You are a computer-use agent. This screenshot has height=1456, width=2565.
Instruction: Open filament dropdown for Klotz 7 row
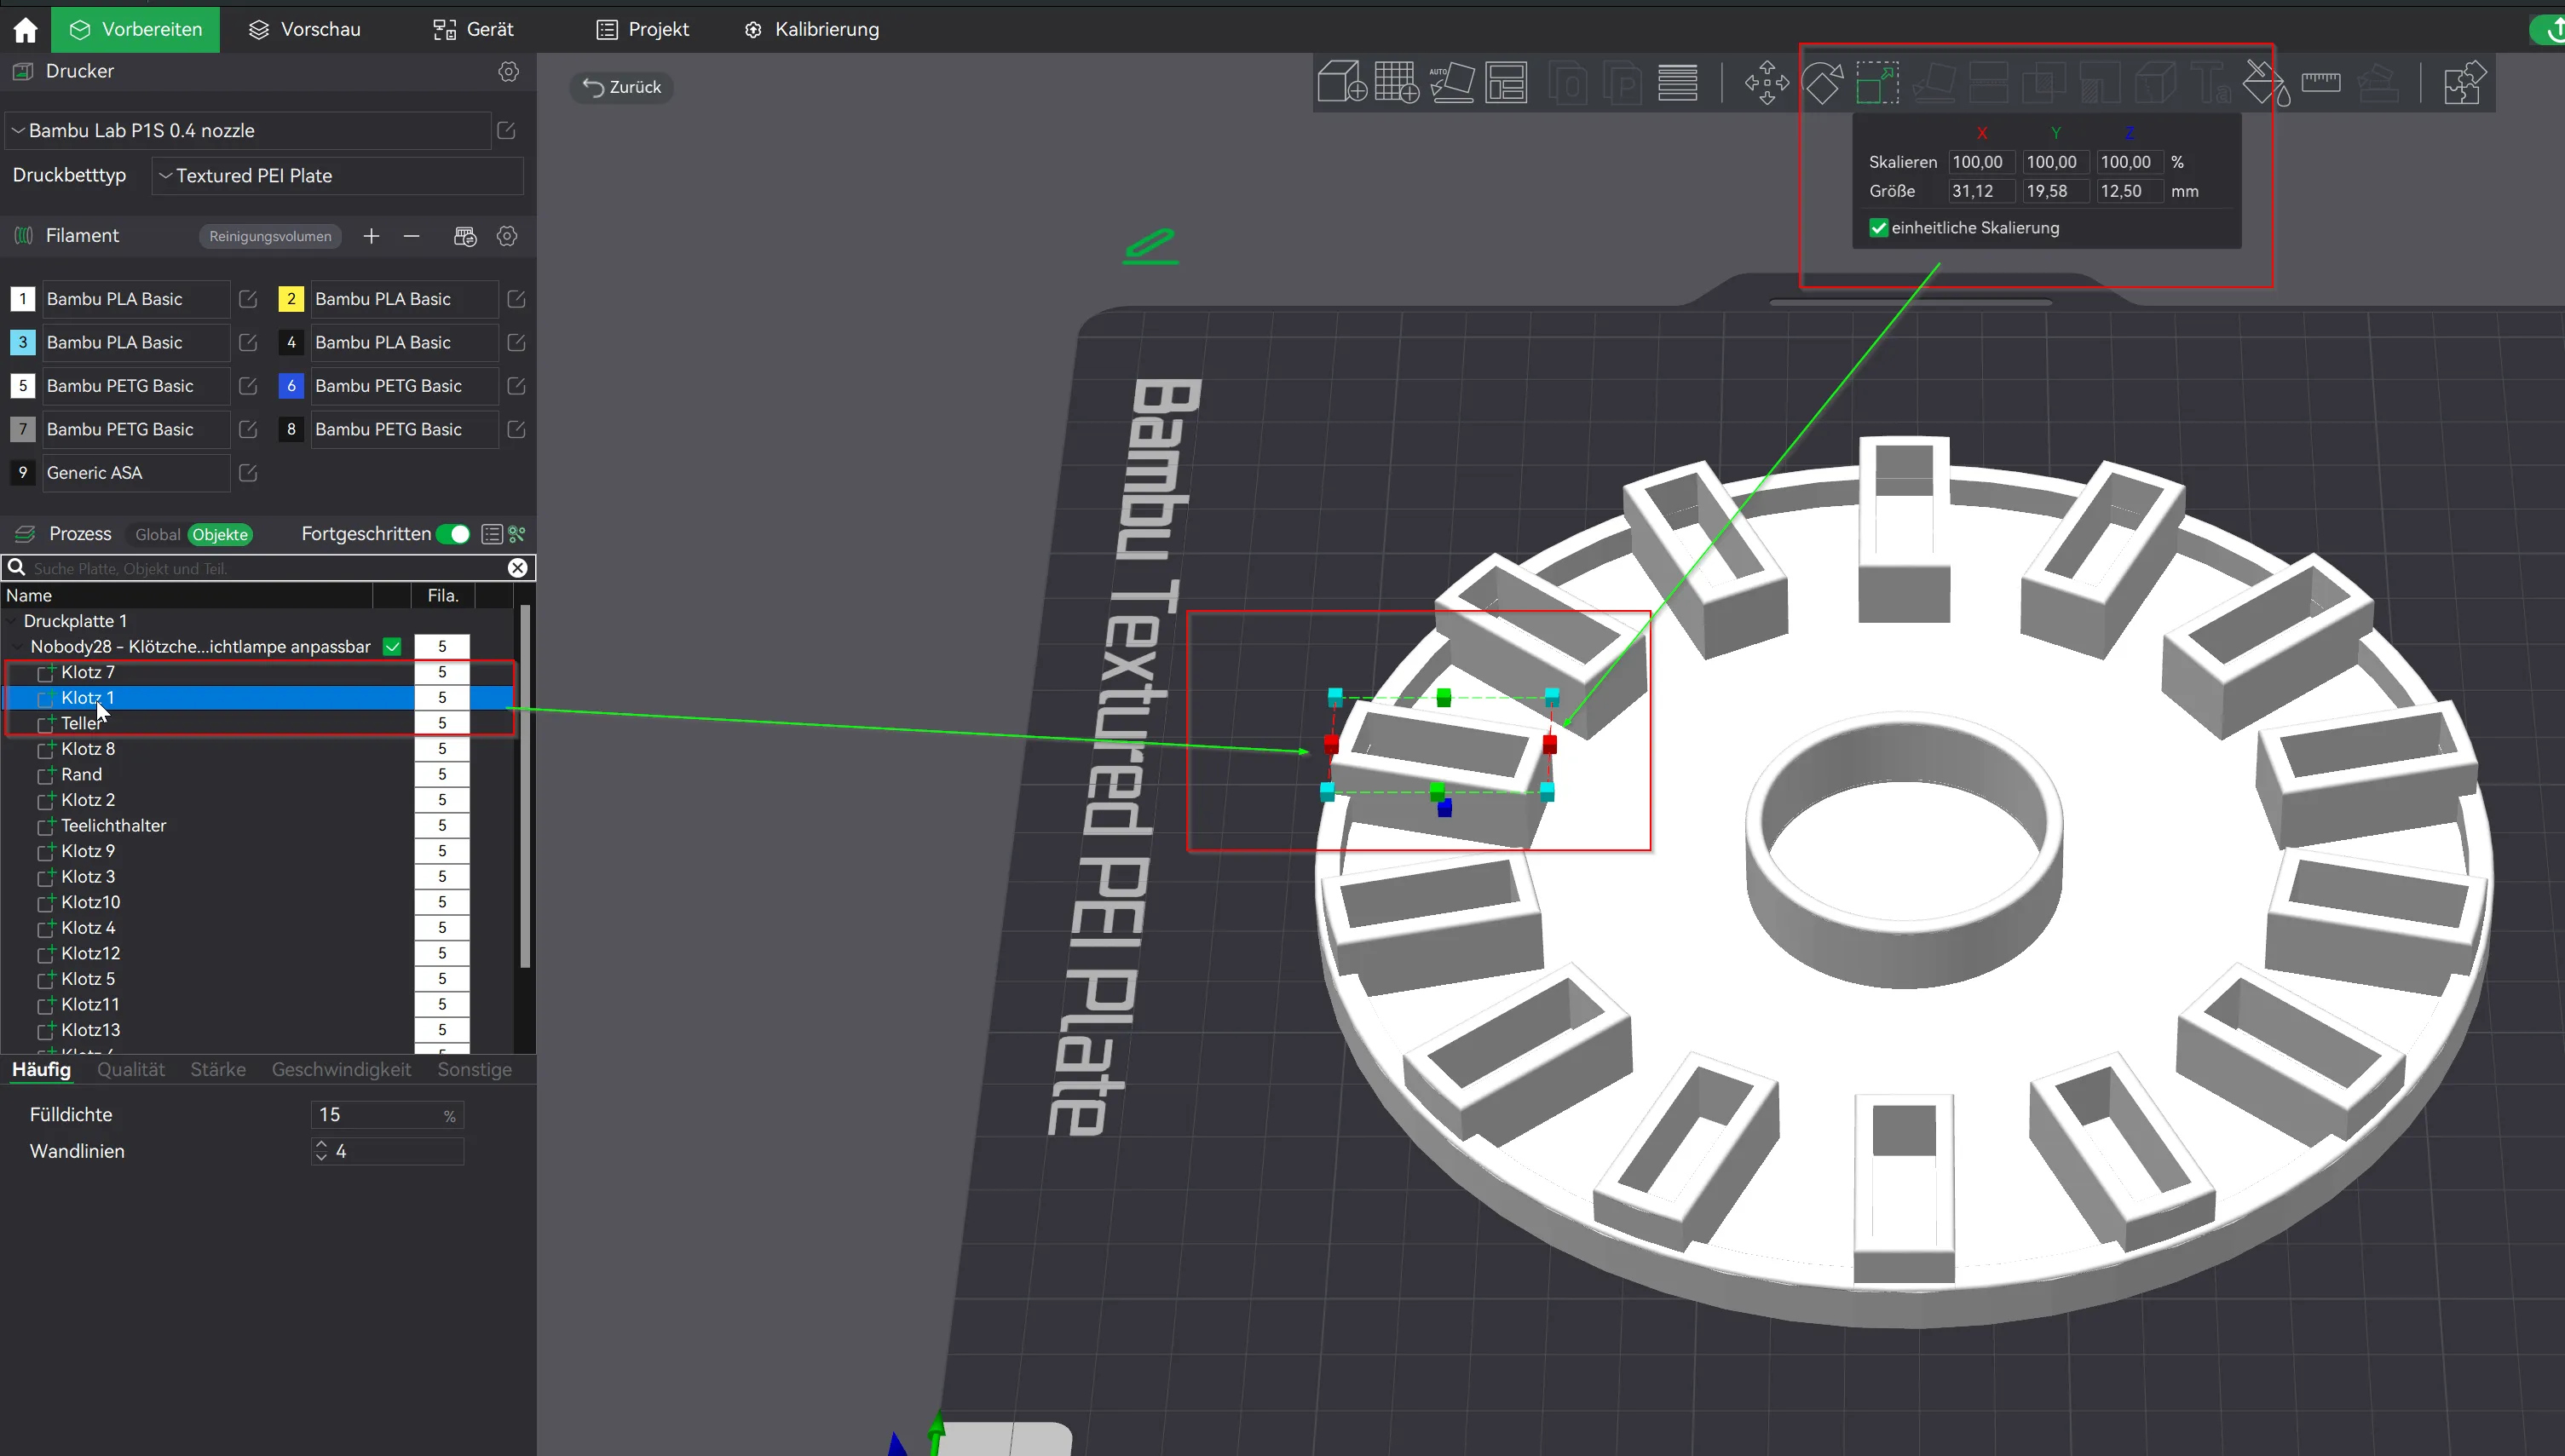coord(442,672)
